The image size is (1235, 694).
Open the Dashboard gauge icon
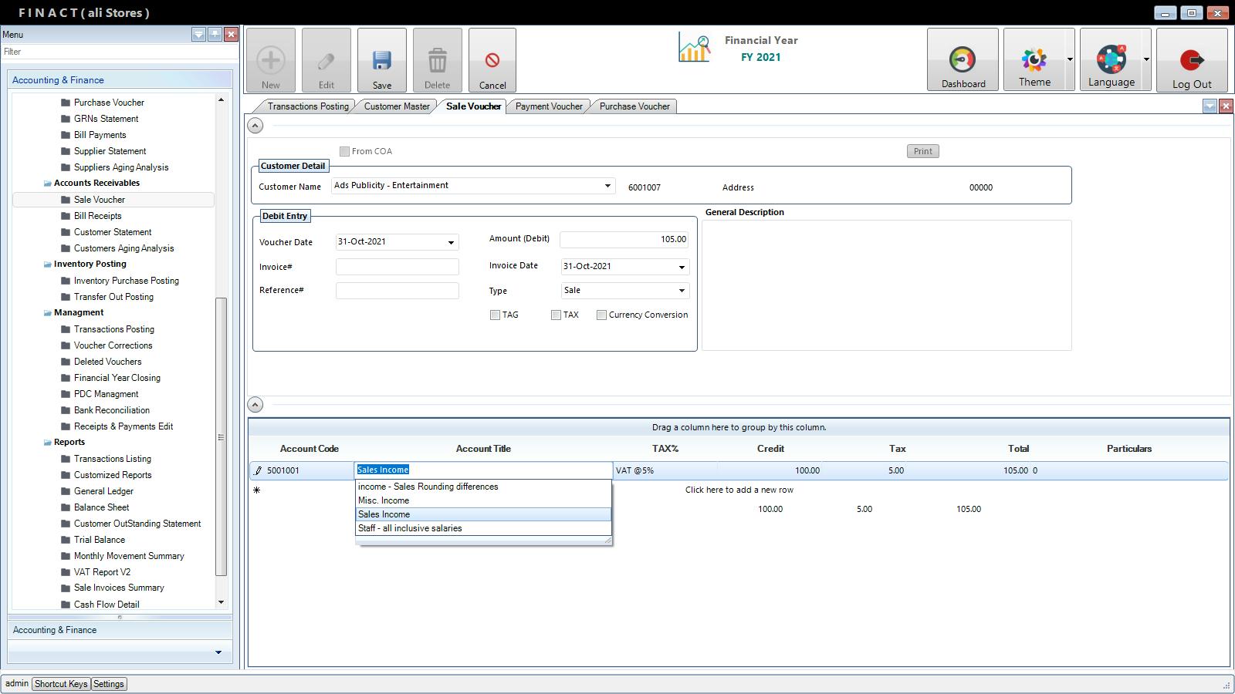pos(962,60)
